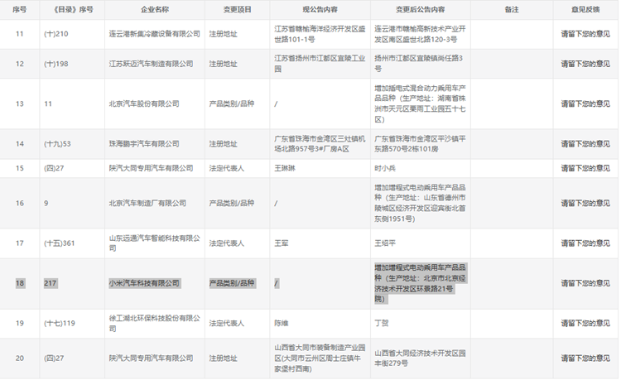Viewport: 621px width, 380px height.
Task: Click 注册地址 in row 11
Action: [x=223, y=34]
